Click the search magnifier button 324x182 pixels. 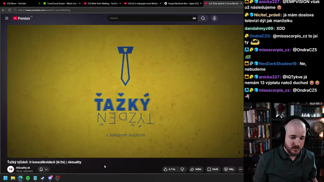click(x=203, y=18)
